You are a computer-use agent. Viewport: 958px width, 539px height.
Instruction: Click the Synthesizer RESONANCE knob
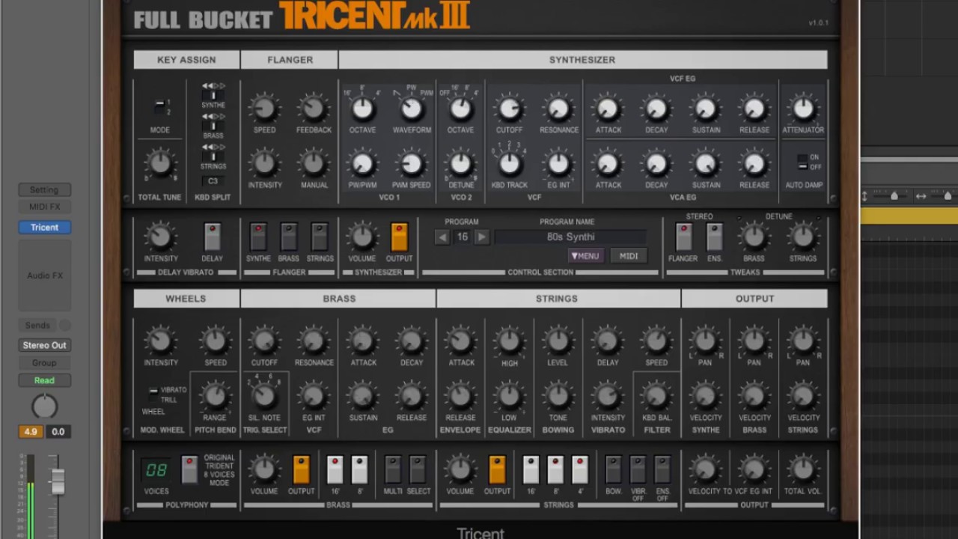click(x=558, y=109)
